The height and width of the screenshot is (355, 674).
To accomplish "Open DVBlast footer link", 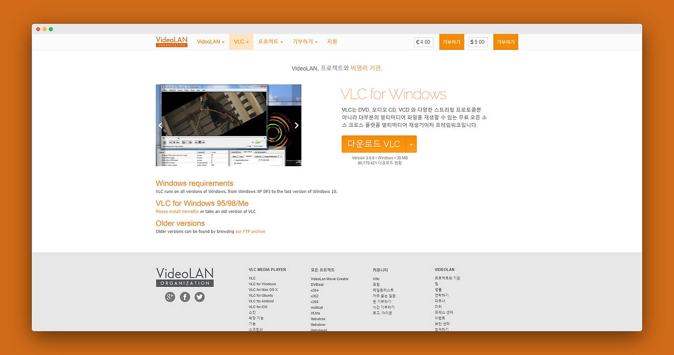I will coord(317,285).
